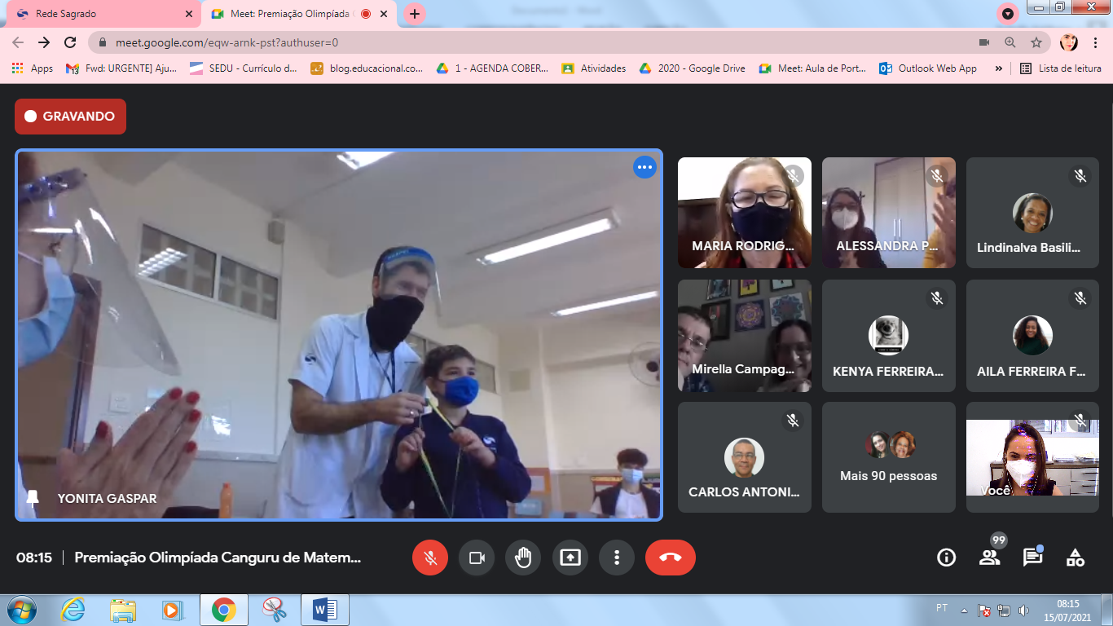Open the volume control in system tray
1113x626 pixels.
tap(1024, 610)
